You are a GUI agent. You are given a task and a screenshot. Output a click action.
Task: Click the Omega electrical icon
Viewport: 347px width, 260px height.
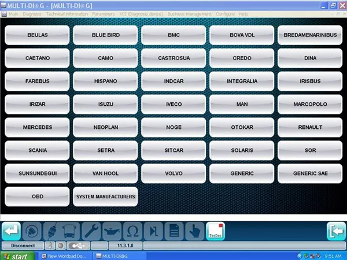pyautogui.click(x=132, y=231)
